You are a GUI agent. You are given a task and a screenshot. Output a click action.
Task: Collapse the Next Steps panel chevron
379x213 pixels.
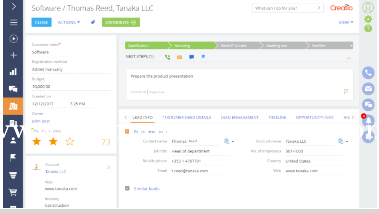pos(349,58)
